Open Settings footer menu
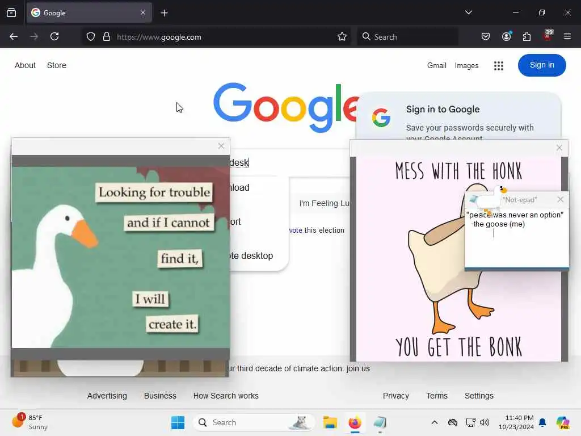The width and height of the screenshot is (581, 436). [479, 396]
